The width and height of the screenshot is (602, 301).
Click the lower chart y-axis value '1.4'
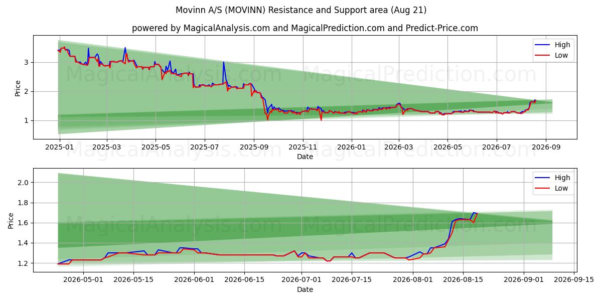(x=24, y=243)
